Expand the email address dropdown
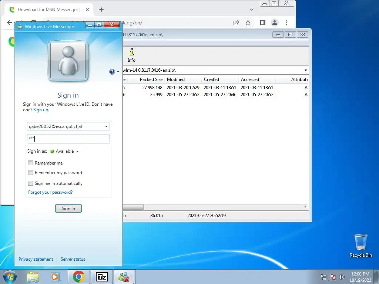The width and height of the screenshot is (379, 284). [106, 126]
